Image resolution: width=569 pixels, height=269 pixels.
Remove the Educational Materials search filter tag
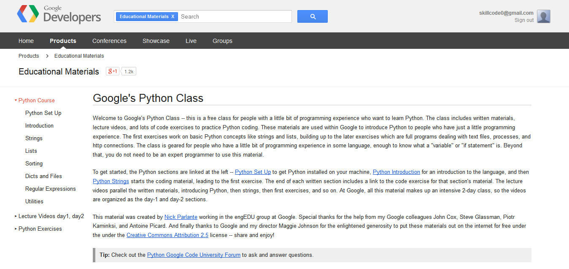click(x=173, y=16)
